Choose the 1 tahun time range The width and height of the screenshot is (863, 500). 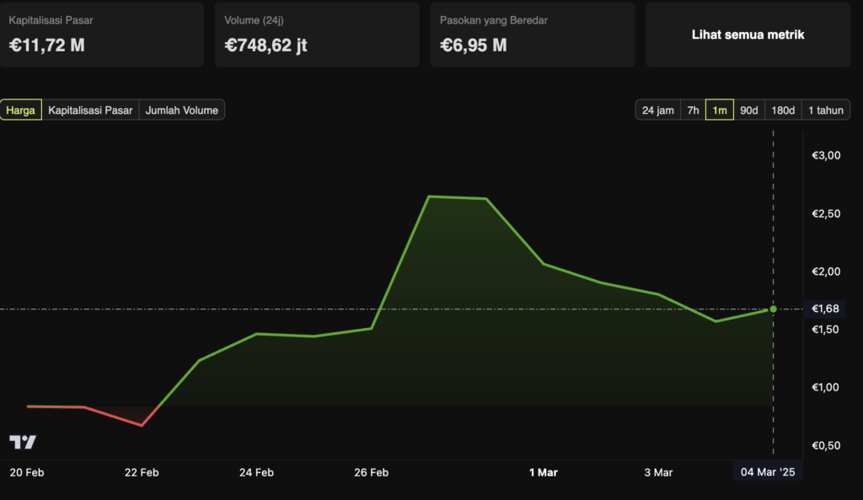tap(827, 110)
